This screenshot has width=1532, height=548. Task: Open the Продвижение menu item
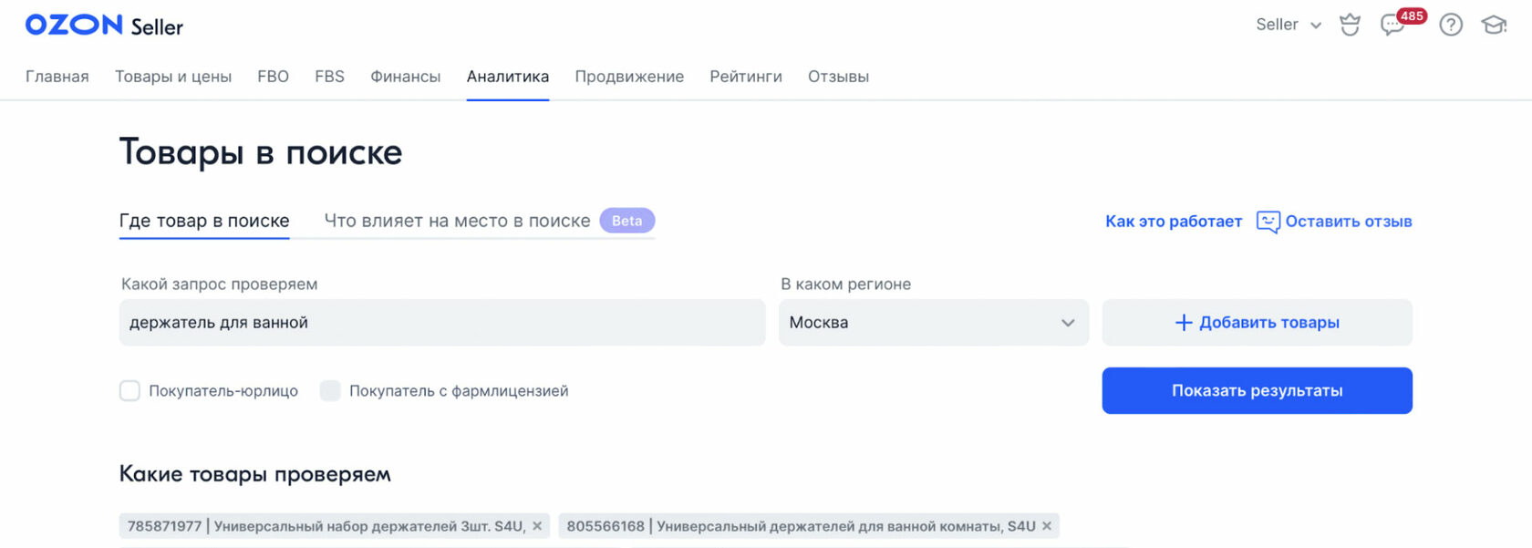[x=629, y=77]
